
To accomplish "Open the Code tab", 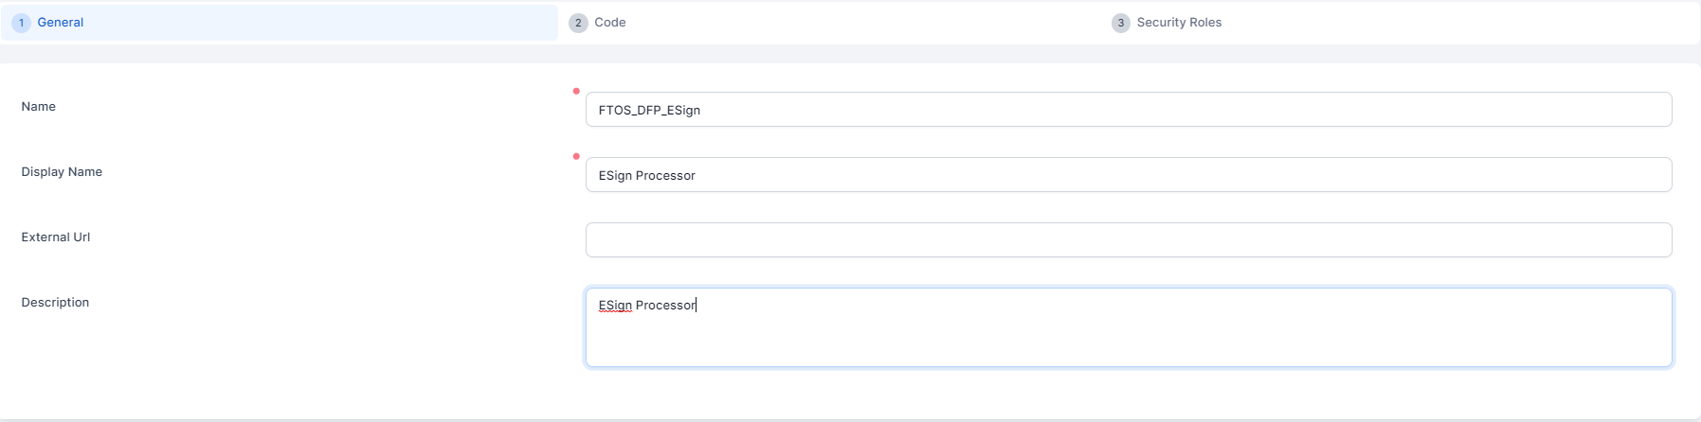I will point(610,23).
